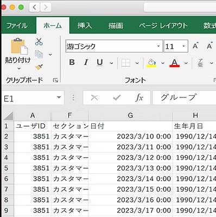Image resolution: width=216 pixels, height=217 pixels.
Task: Select column A header
Action: coord(33,115)
